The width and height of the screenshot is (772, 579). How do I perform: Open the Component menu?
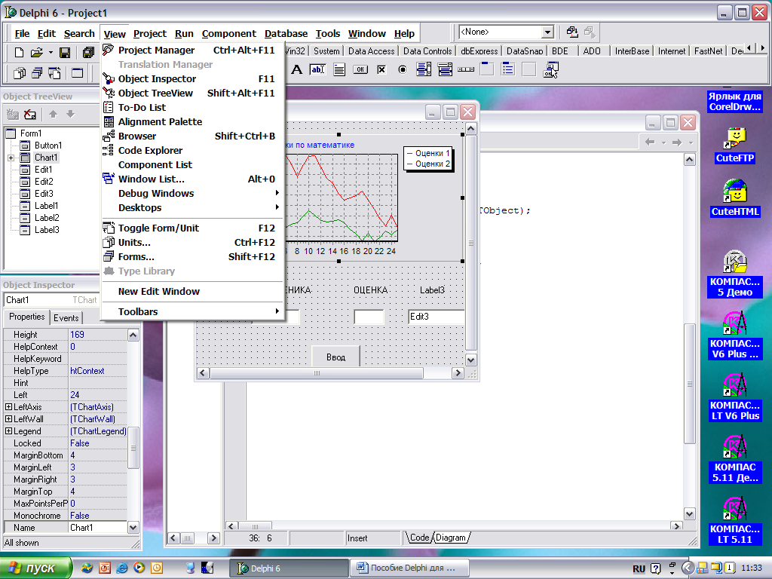coord(229,33)
